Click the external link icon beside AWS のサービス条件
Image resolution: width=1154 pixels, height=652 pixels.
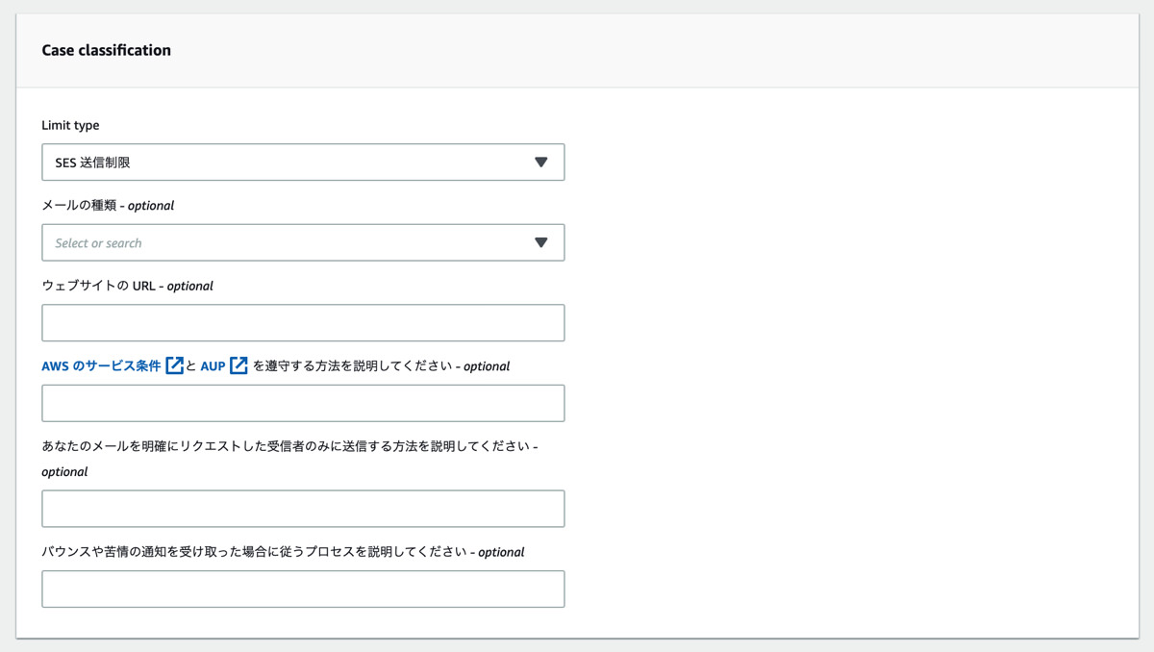tap(175, 364)
